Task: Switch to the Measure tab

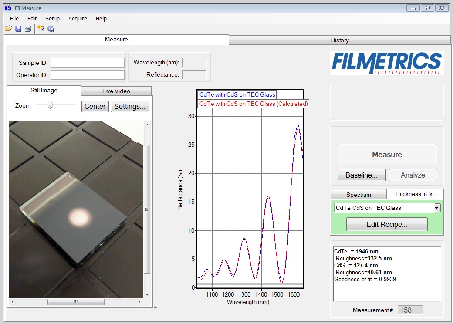Action: point(116,40)
